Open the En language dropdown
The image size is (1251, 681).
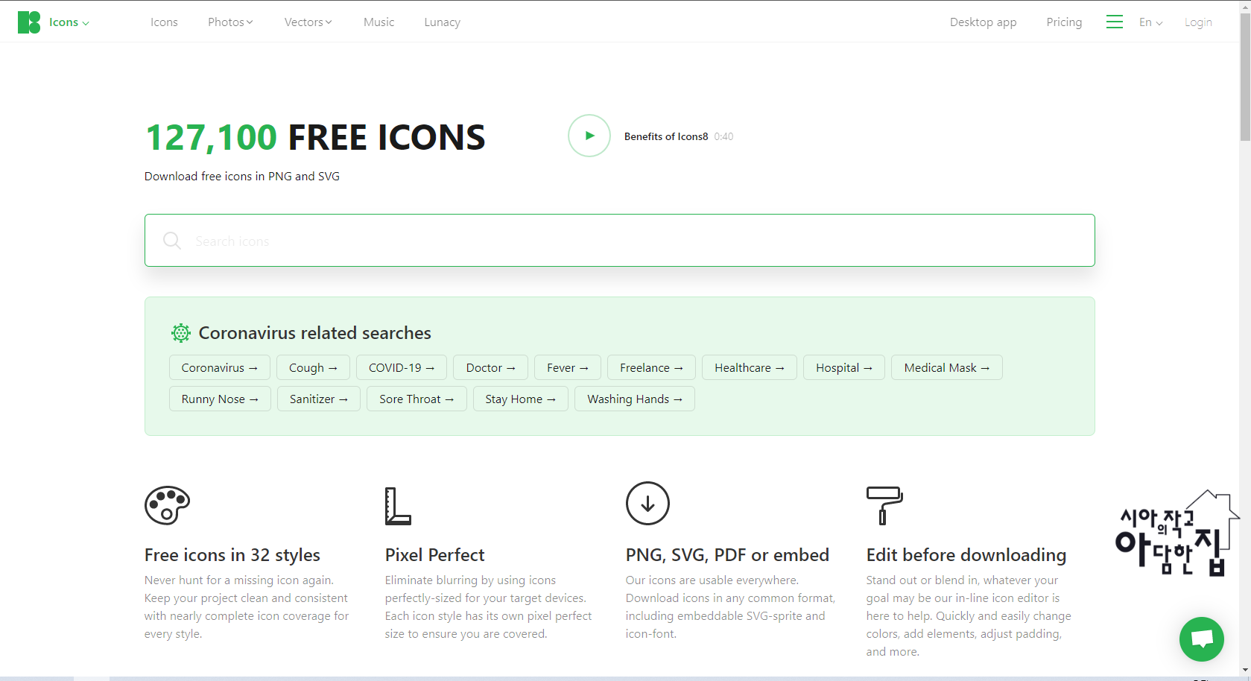[x=1150, y=22]
